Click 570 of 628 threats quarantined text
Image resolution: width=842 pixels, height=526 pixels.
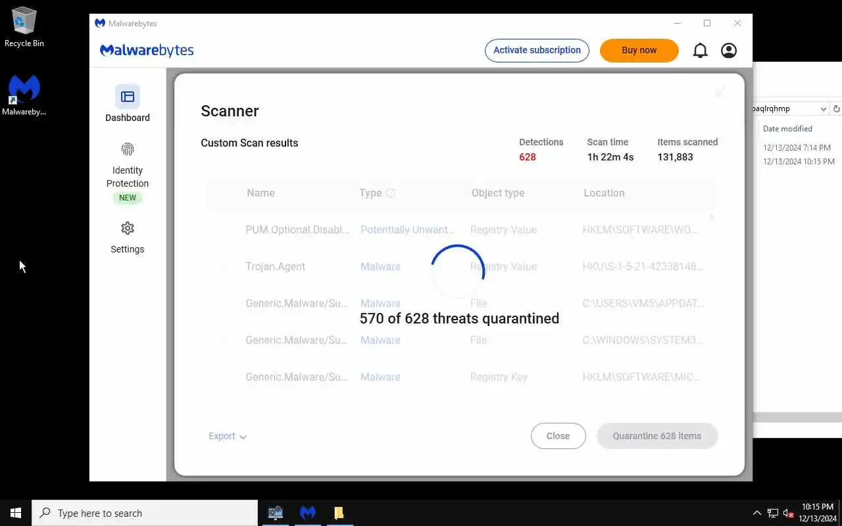[x=459, y=318]
